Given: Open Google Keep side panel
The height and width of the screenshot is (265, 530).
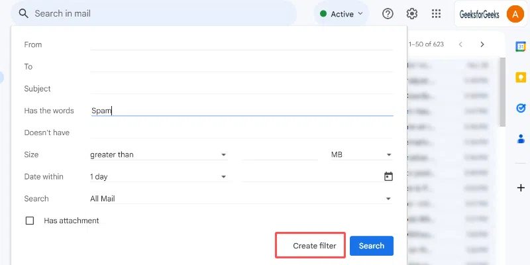Looking at the screenshot, I should click(521, 77).
